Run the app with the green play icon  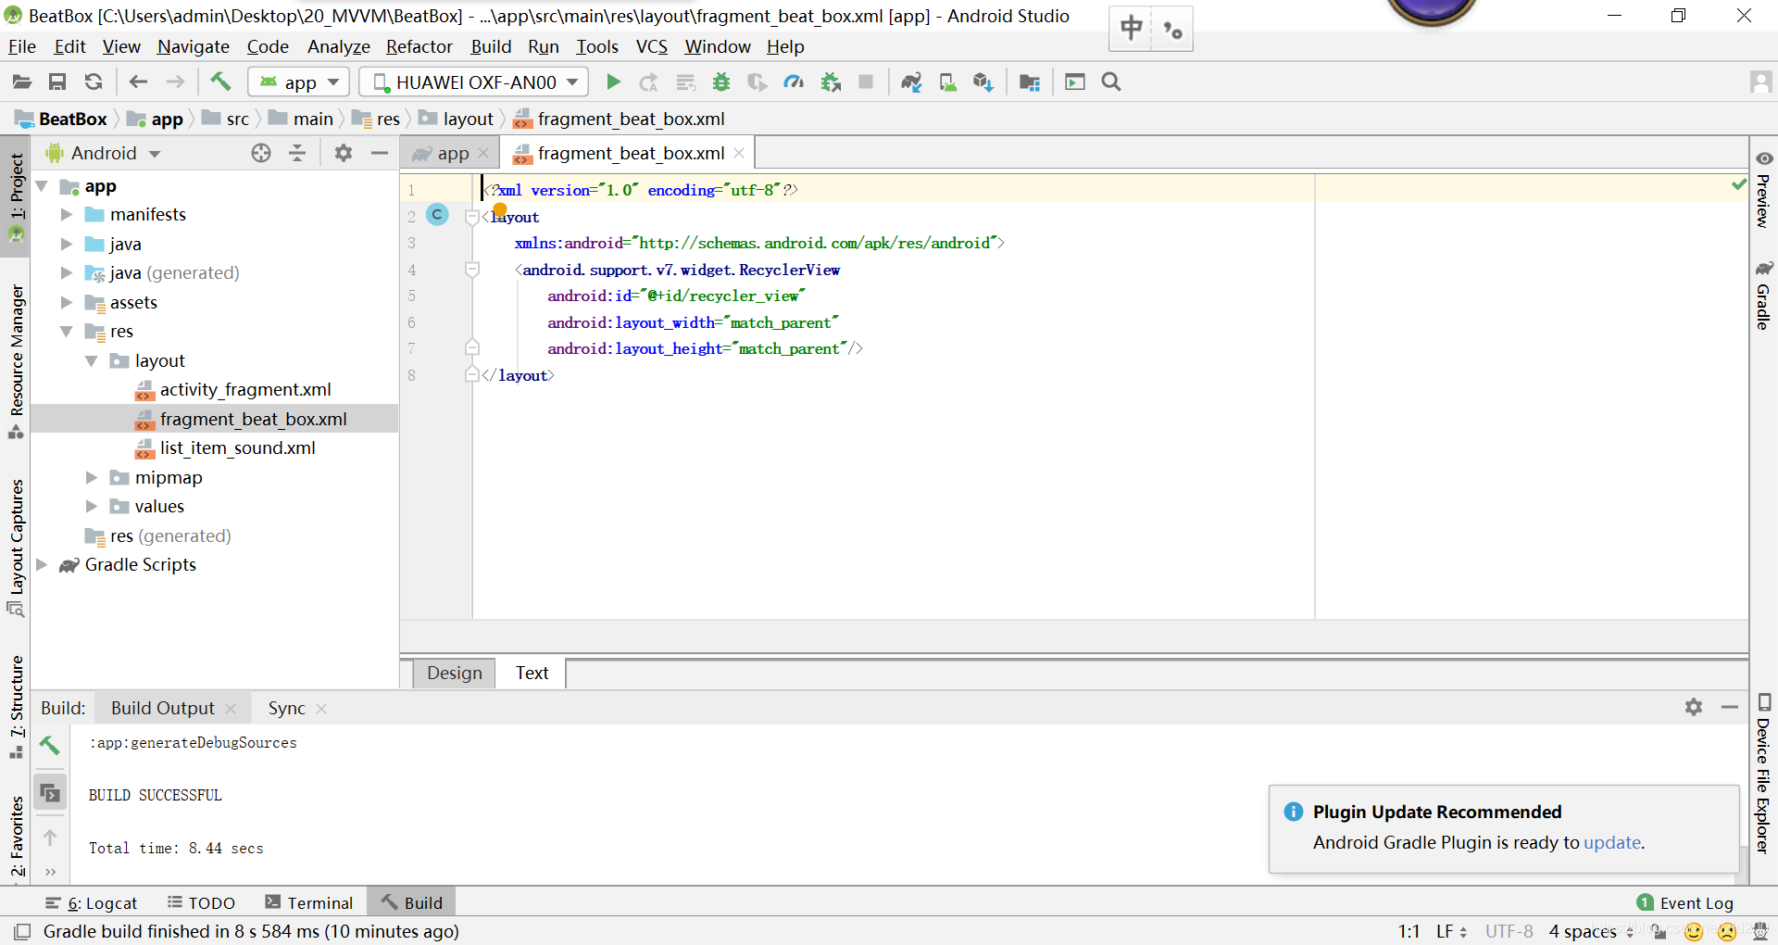(613, 82)
